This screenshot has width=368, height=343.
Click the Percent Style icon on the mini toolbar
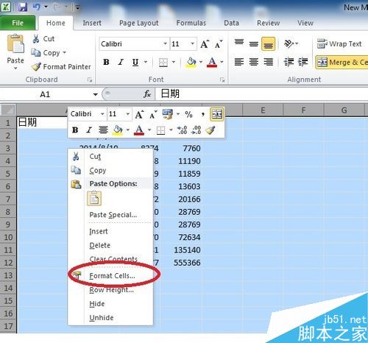point(188,114)
